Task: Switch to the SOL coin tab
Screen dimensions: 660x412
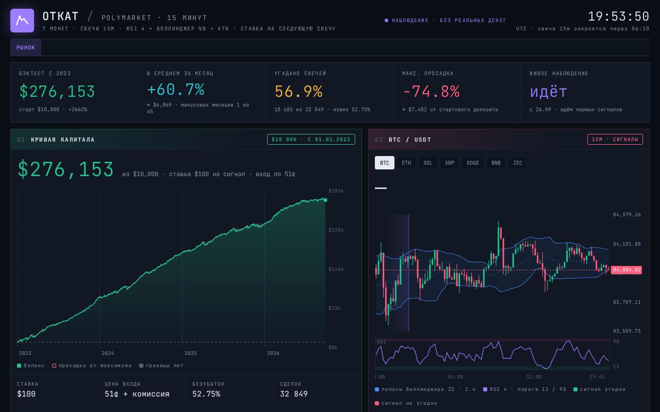Action: point(428,163)
